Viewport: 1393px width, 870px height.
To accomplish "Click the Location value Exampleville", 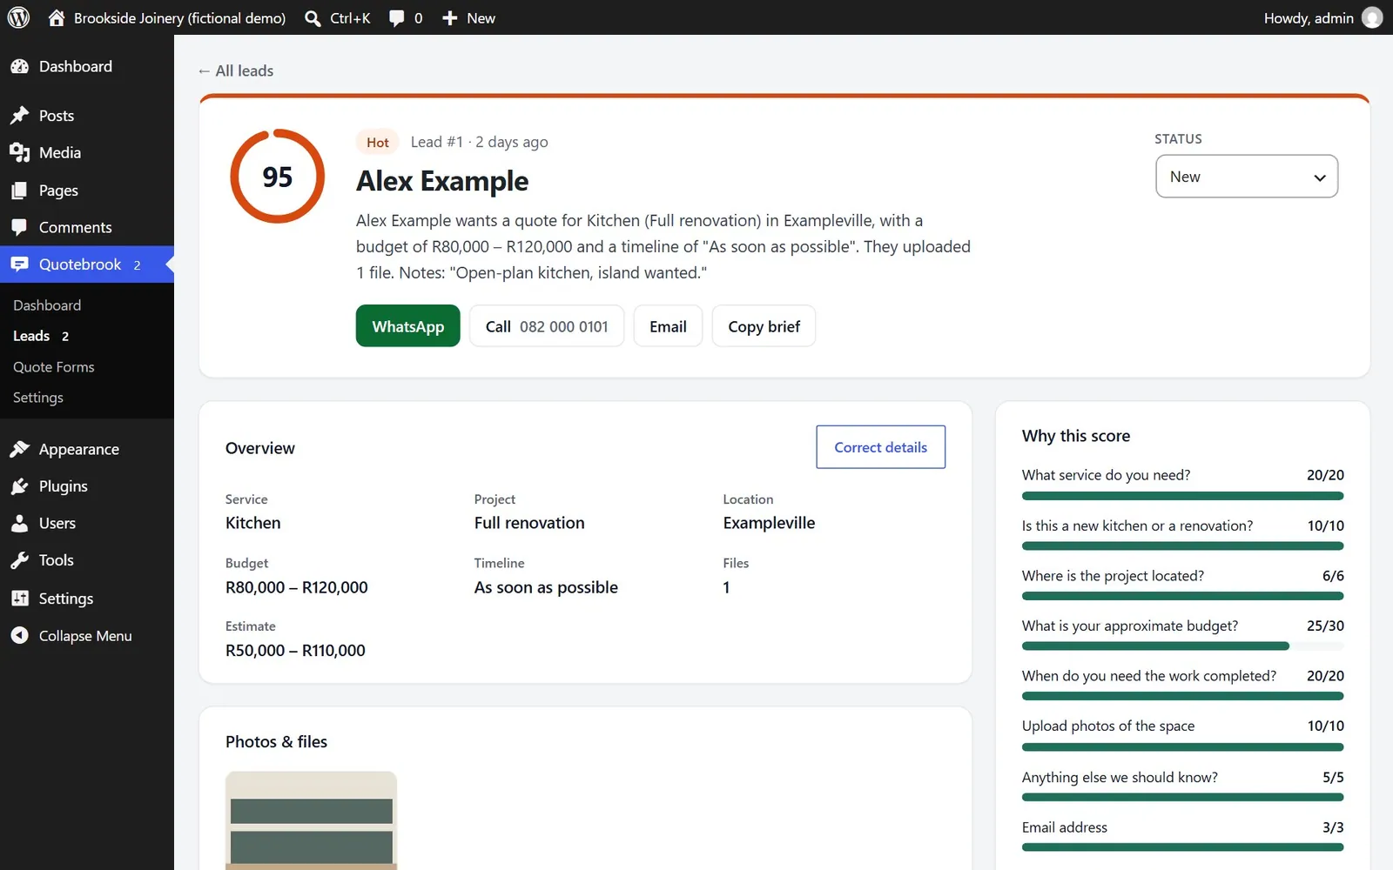I will click(x=769, y=523).
